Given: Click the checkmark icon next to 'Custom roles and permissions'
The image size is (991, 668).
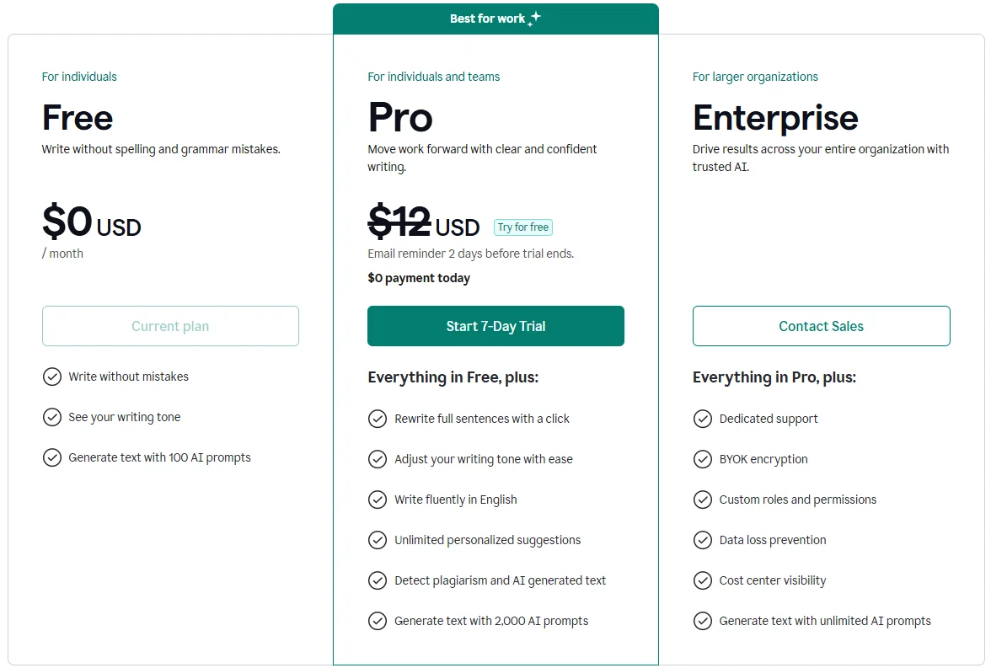Looking at the screenshot, I should 703,500.
